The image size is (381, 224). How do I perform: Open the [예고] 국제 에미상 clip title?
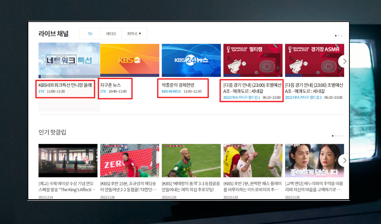point(67,187)
